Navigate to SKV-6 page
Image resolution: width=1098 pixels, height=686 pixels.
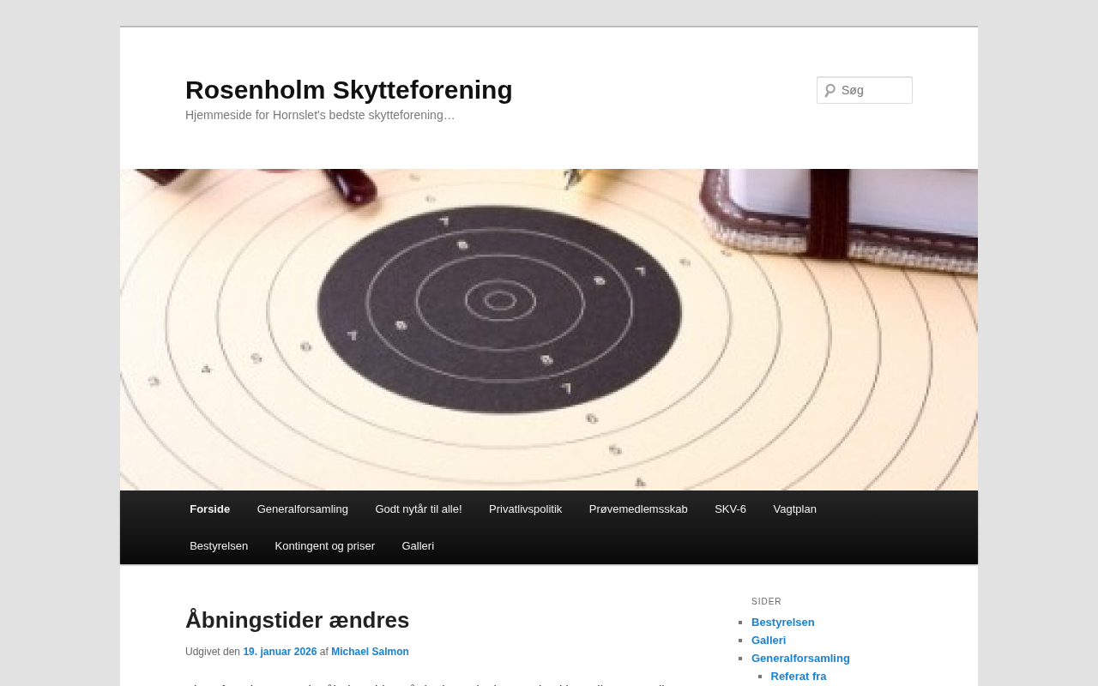click(x=730, y=509)
